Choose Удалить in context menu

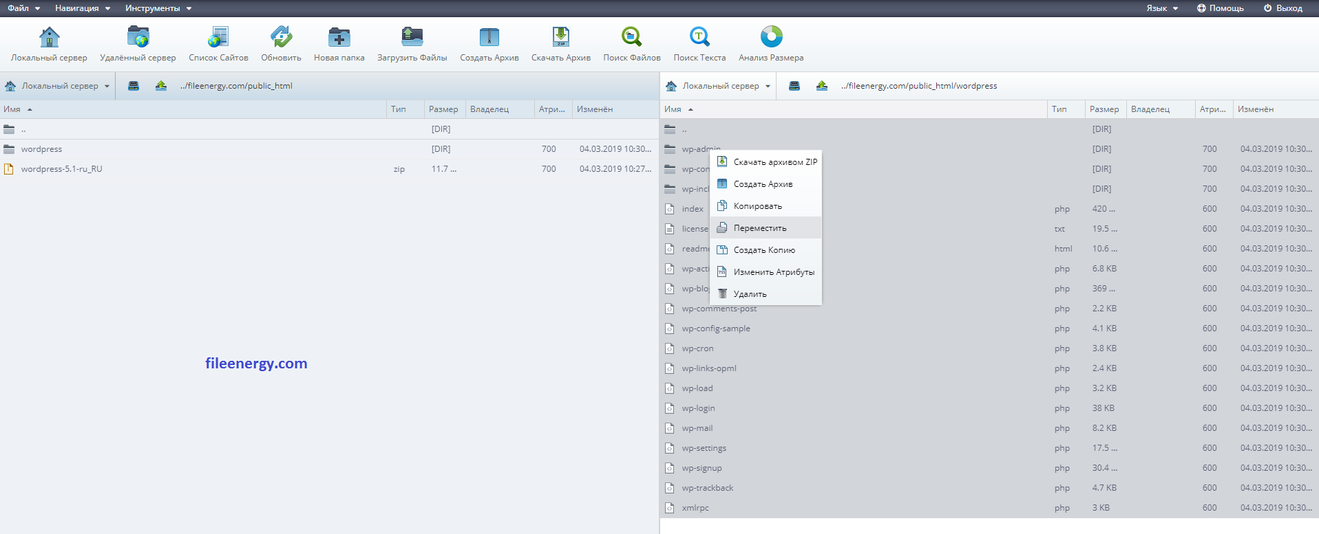point(766,294)
